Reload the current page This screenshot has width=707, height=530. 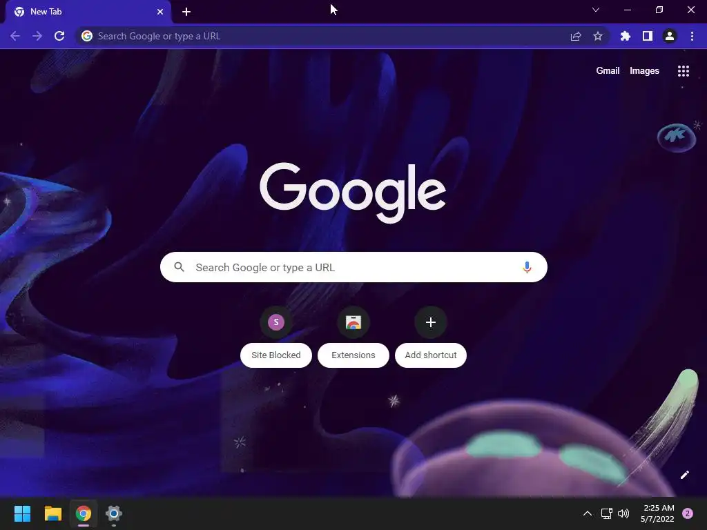tap(59, 36)
